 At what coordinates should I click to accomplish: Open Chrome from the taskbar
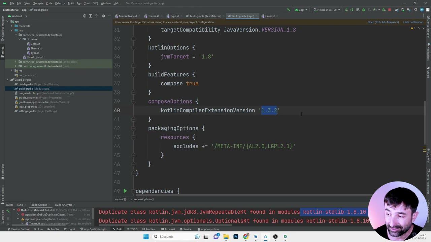click(246, 237)
